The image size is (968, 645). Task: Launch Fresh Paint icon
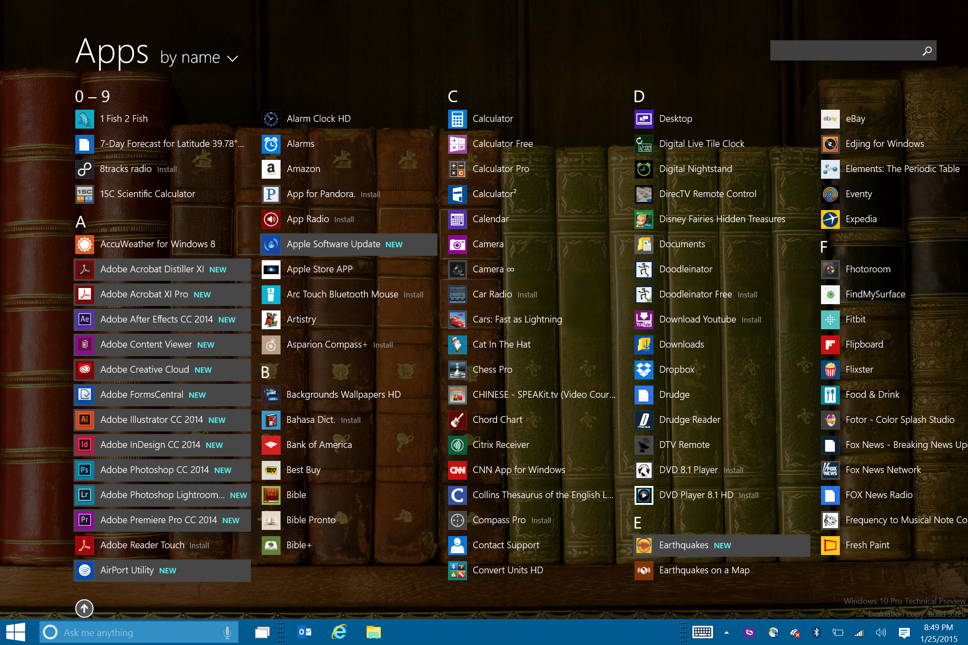pyautogui.click(x=830, y=545)
